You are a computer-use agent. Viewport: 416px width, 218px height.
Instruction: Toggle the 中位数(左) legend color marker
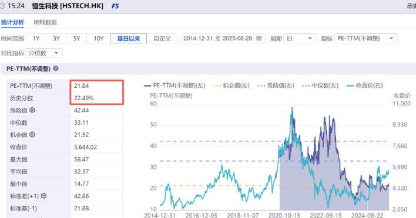[306, 86]
